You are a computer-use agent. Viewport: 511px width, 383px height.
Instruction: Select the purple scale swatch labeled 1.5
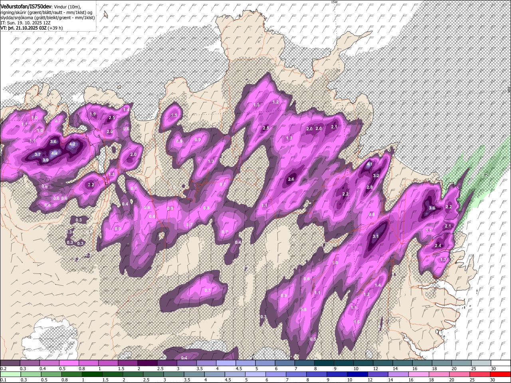tap(128, 363)
